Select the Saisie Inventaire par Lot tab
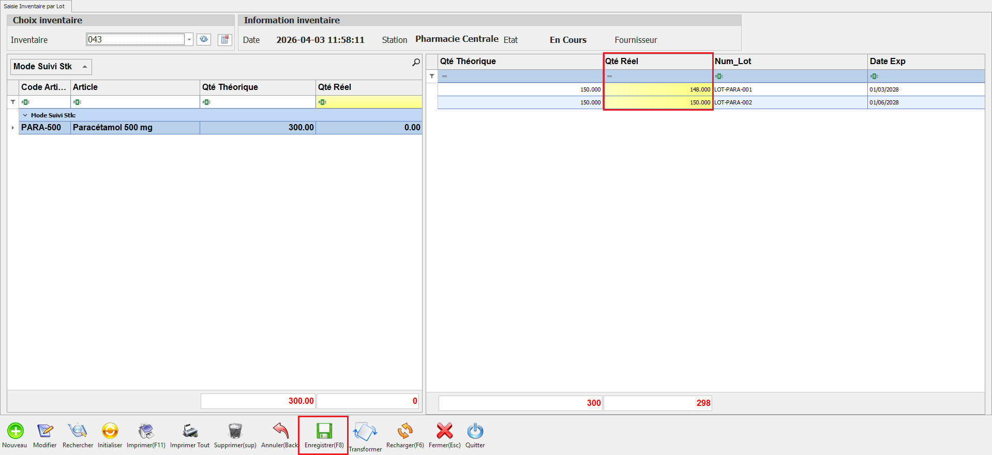Viewport: 992px width, 455px height. [35, 6]
